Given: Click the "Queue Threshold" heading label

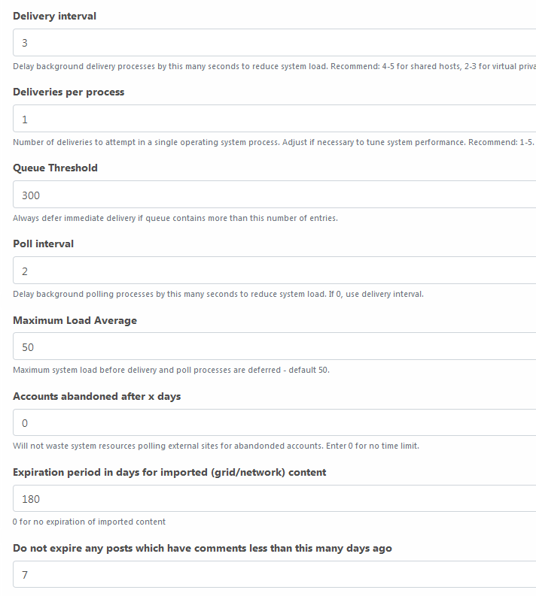Looking at the screenshot, I should click(55, 168).
